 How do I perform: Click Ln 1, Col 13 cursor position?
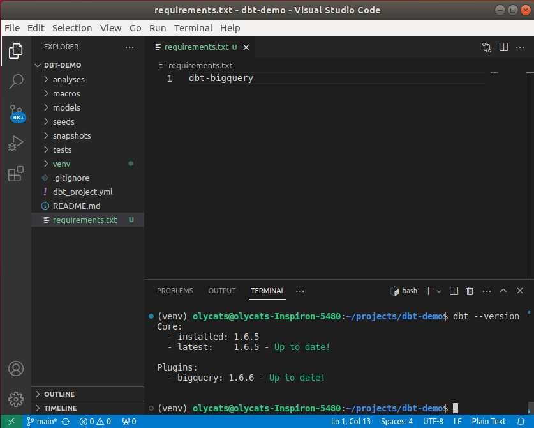[x=351, y=422]
